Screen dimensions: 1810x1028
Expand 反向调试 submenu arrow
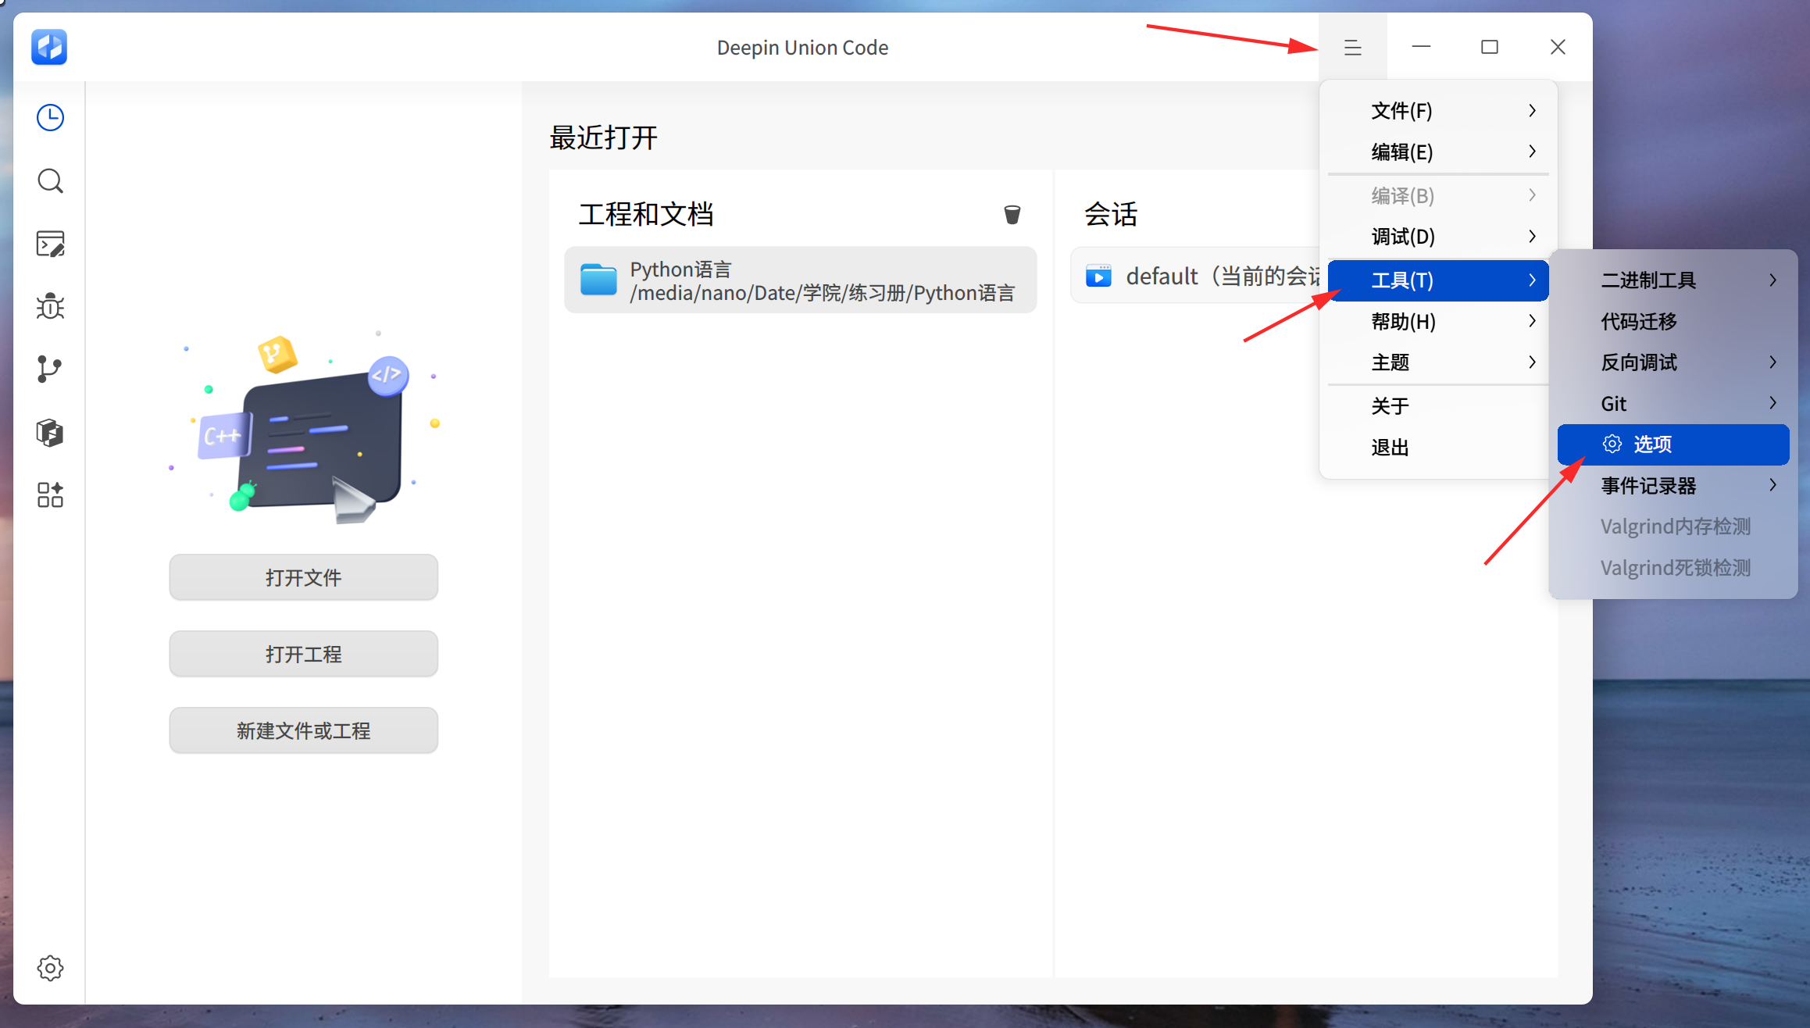coord(1773,362)
